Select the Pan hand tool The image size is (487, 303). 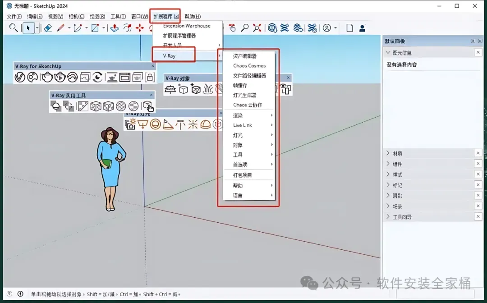pos(232,28)
